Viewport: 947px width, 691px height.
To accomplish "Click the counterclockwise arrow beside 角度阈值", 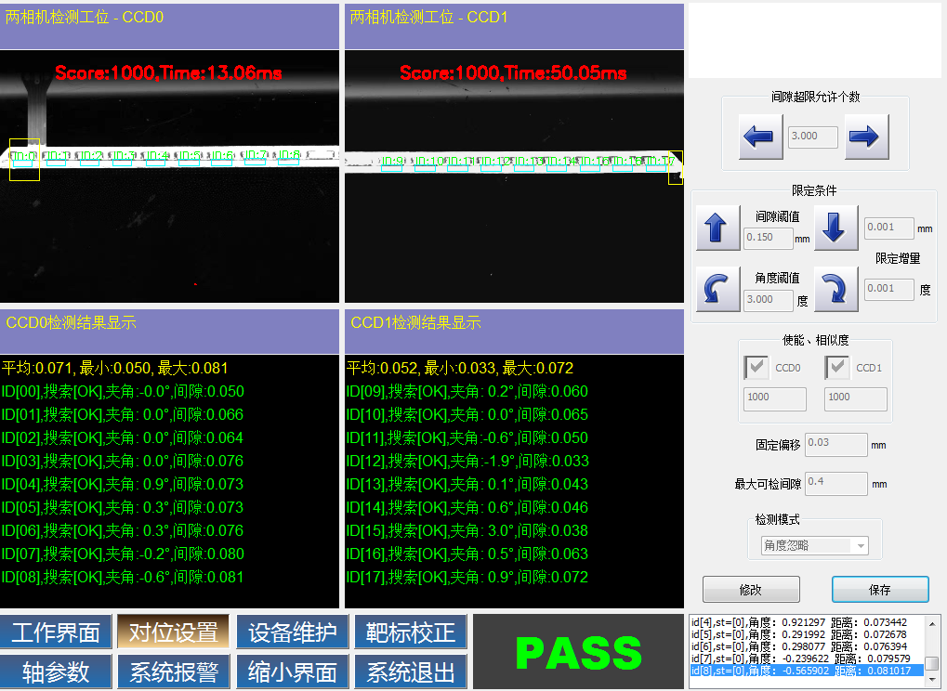I will pyautogui.click(x=717, y=289).
